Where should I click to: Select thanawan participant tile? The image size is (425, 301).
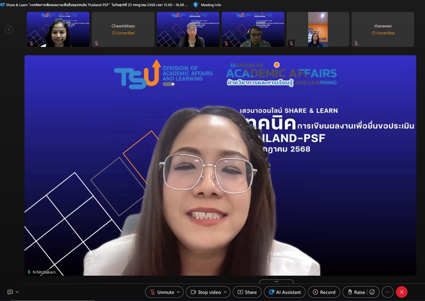click(383, 29)
